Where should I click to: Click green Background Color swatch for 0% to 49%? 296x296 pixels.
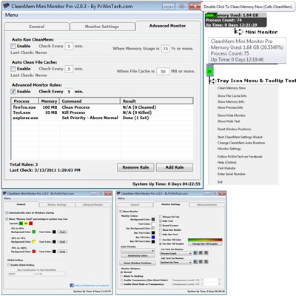point(34,232)
